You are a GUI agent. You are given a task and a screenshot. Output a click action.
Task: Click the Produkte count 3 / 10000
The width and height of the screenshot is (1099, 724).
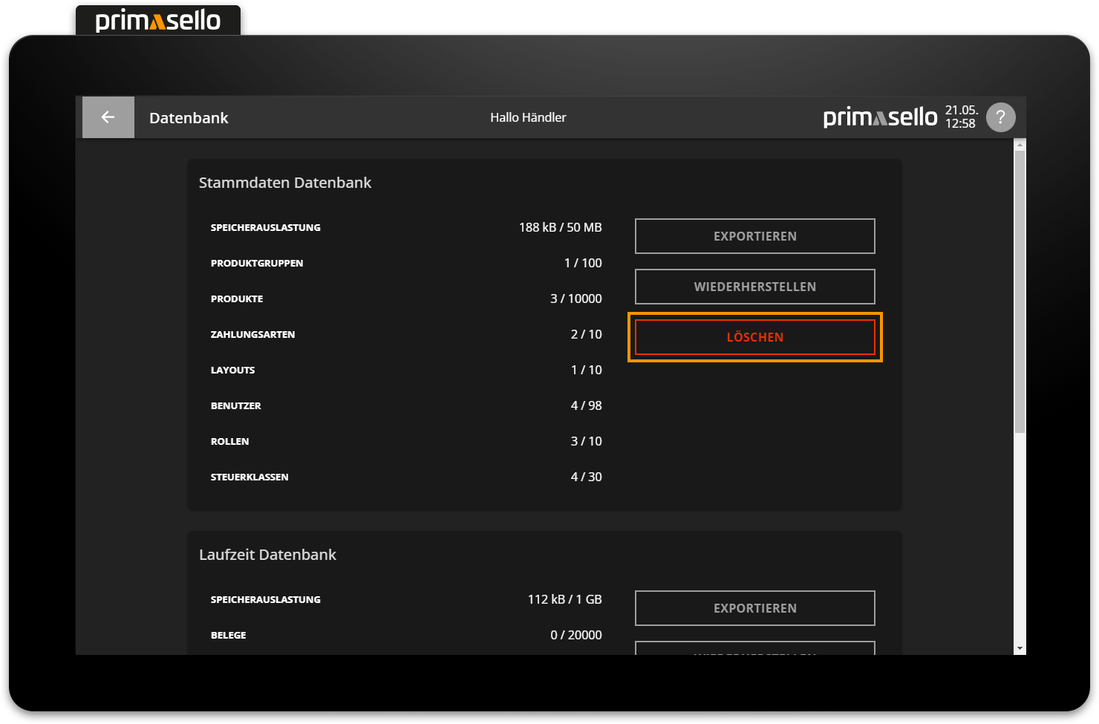pyautogui.click(x=575, y=299)
